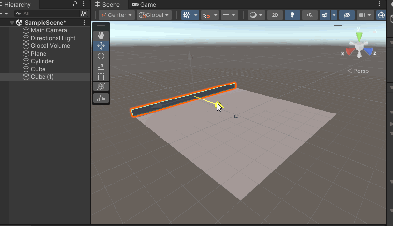Click the Hierarchy search field

click(48, 14)
